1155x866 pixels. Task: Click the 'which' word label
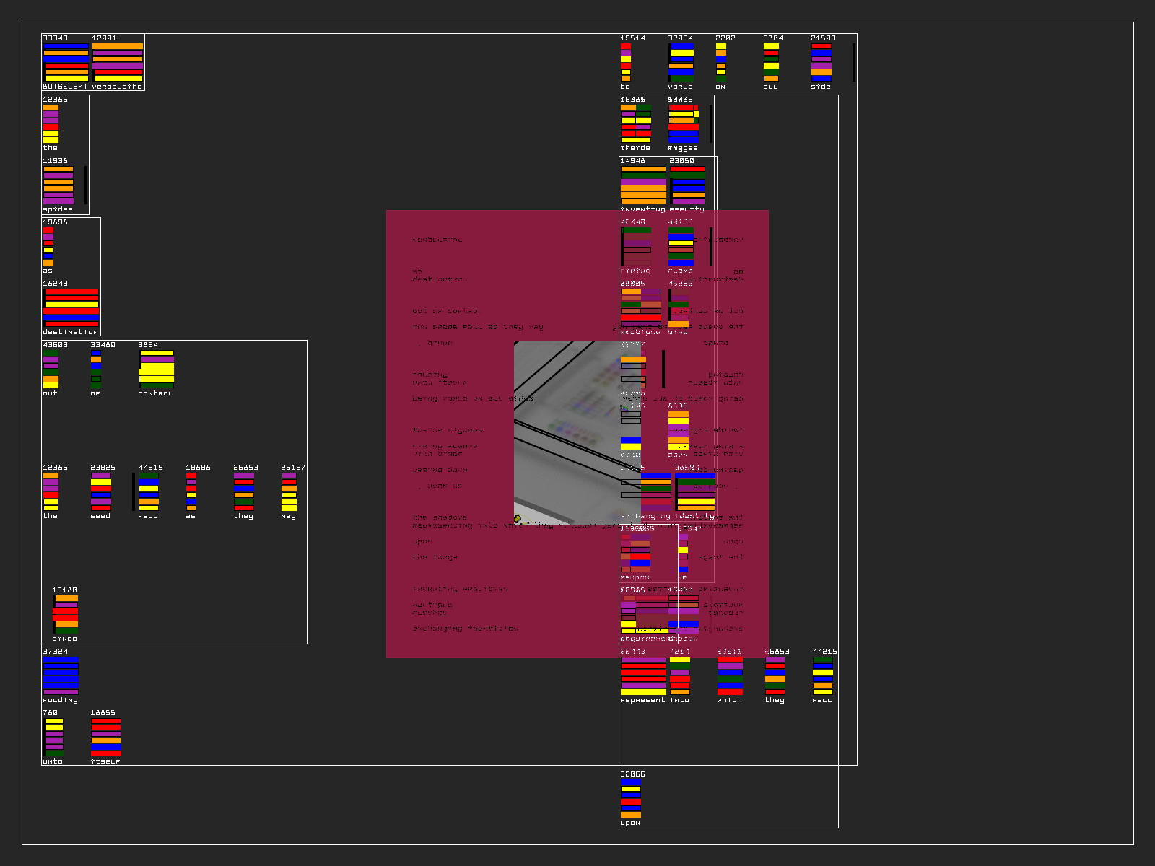[729, 700]
